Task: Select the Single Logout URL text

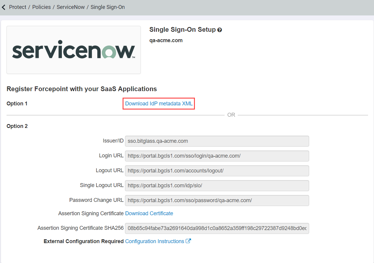Action: coord(217,185)
